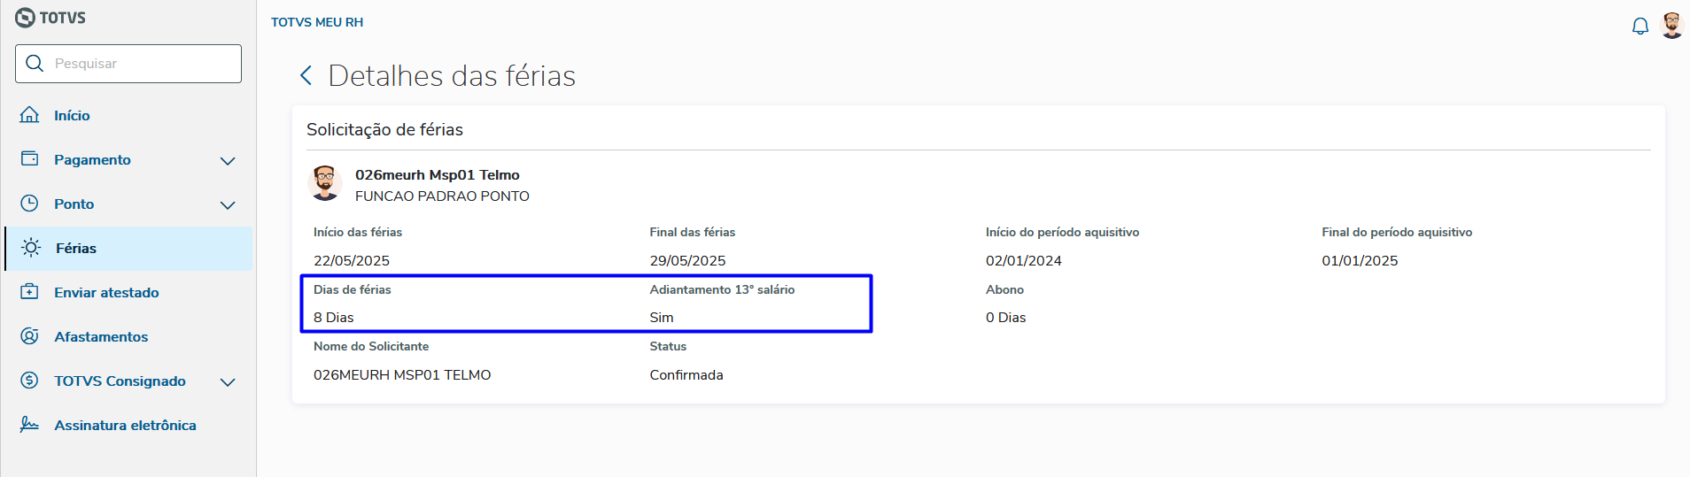The height and width of the screenshot is (477, 1690).
Task: Go to Afastamentos page
Action: 101,337
